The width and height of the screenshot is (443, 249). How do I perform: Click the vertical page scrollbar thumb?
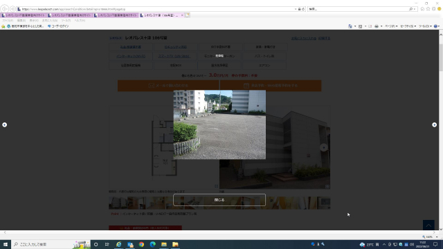(441, 57)
